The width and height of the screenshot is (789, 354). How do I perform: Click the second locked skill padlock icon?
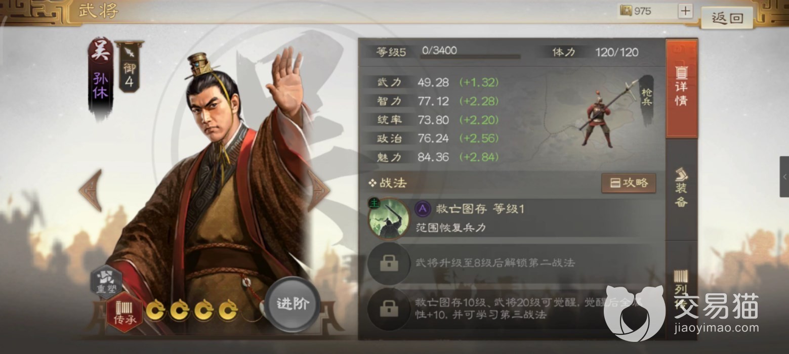click(389, 307)
